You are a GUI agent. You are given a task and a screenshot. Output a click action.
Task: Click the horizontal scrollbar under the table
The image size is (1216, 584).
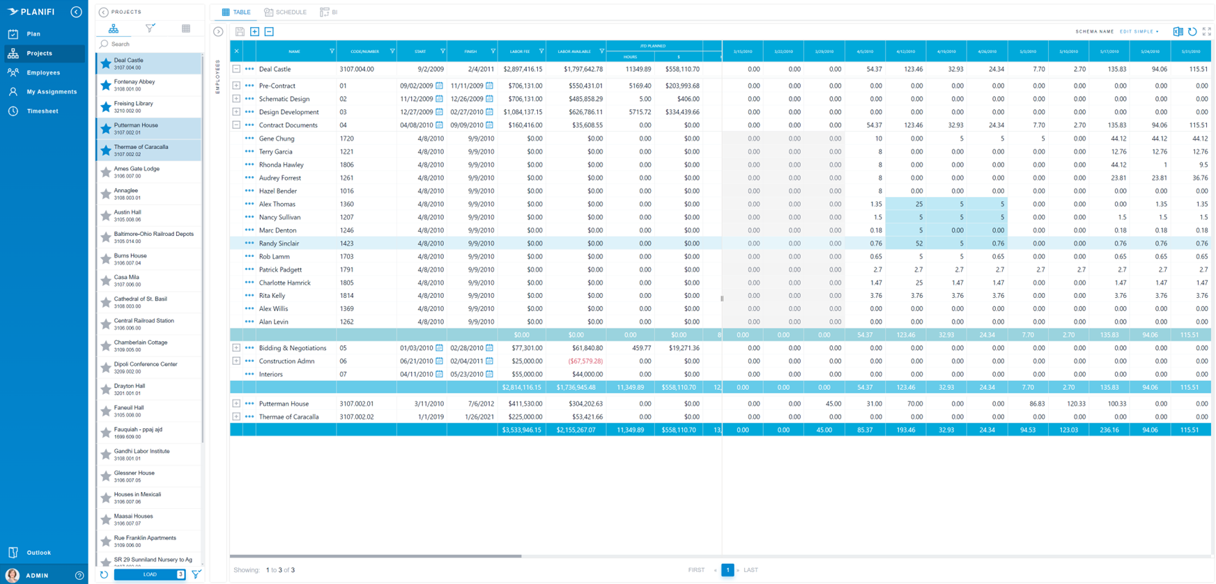pos(376,556)
